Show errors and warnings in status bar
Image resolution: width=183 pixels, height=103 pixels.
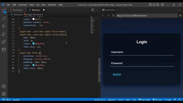click(6, 100)
